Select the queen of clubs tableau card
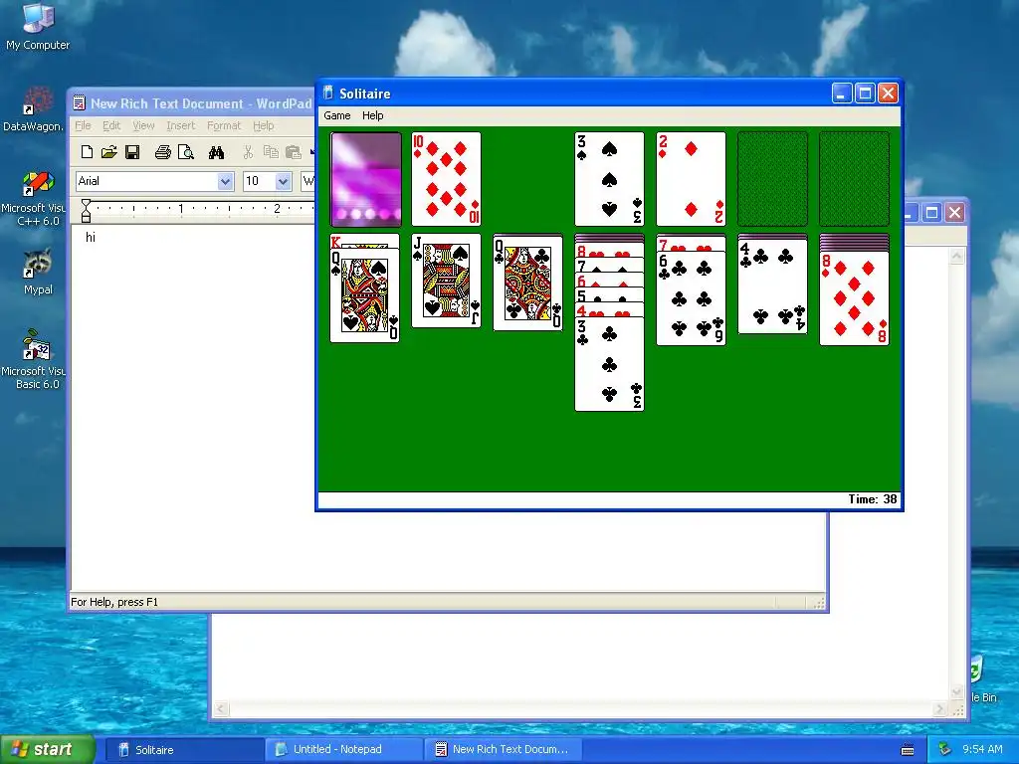 click(x=527, y=284)
